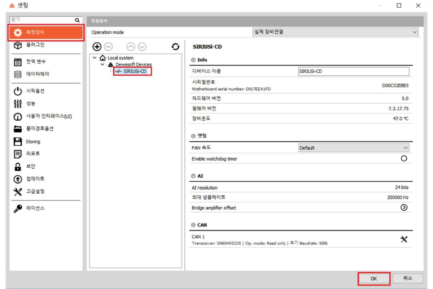Screen dimensions: 433x289
Task: Click the 고급설정 tools icon
Action: (18, 191)
